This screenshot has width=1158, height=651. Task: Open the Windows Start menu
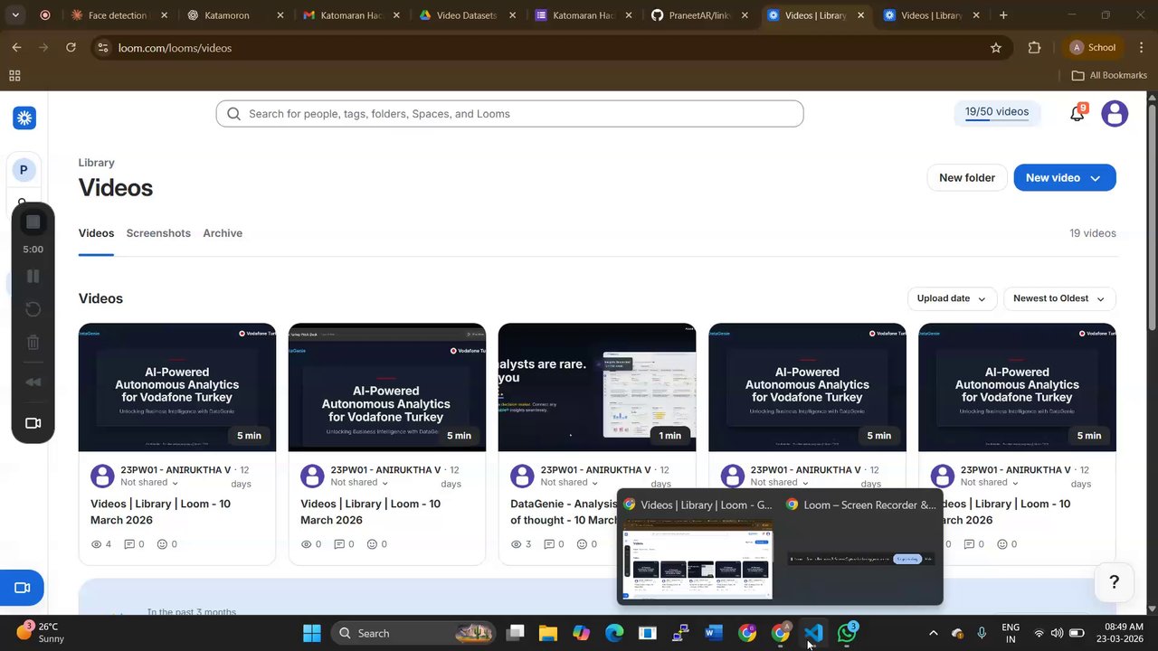[311, 633]
